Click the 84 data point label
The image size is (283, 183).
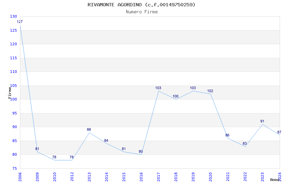[x=106, y=141]
